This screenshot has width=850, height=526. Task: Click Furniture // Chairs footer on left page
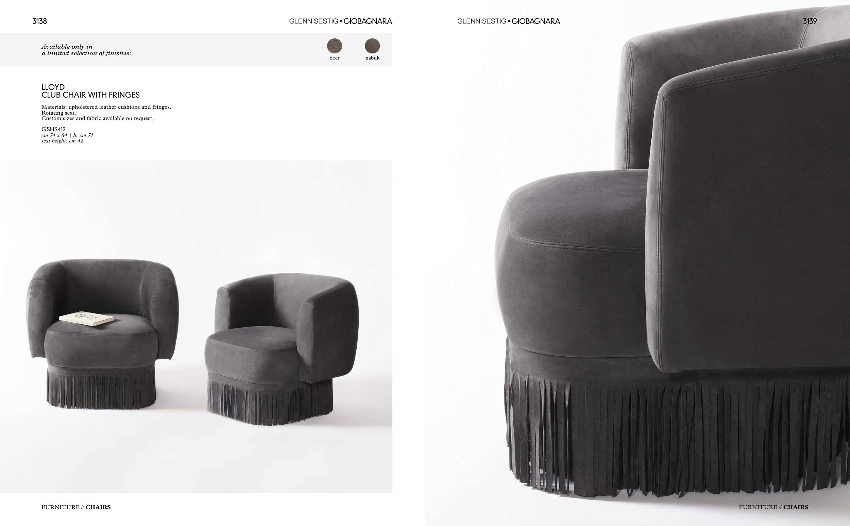tap(76, 507)
